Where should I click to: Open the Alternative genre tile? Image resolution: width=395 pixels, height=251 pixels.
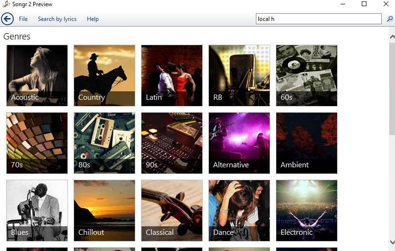point(239,143)
